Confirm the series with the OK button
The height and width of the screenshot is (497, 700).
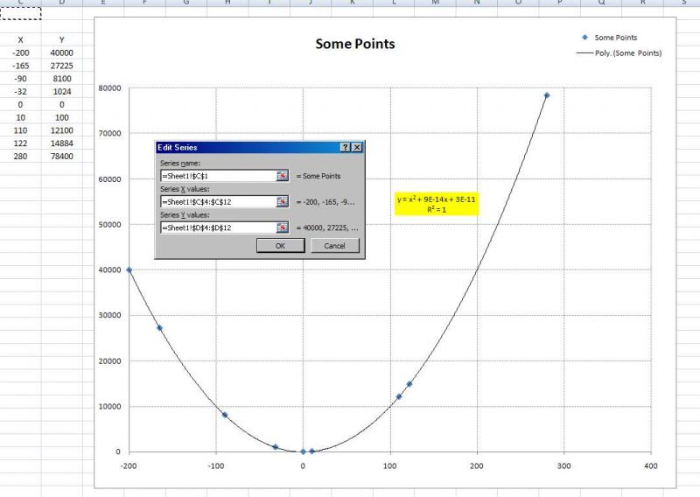pyautogui.click(x=280, y=246)
